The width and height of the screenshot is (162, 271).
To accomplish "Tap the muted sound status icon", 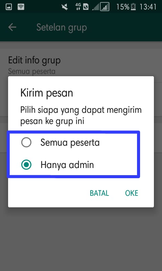I will [x=65, y=7].
